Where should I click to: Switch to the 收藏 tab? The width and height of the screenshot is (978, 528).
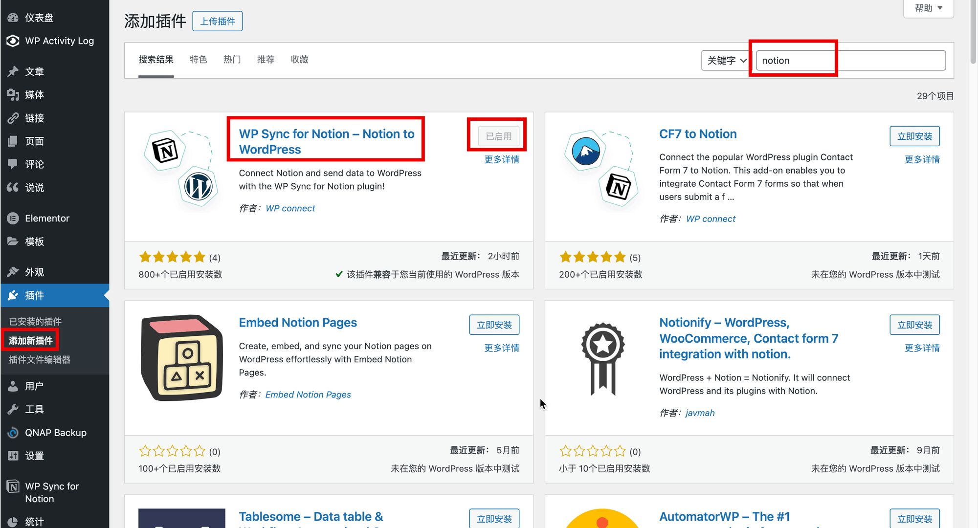click(299, 60)
